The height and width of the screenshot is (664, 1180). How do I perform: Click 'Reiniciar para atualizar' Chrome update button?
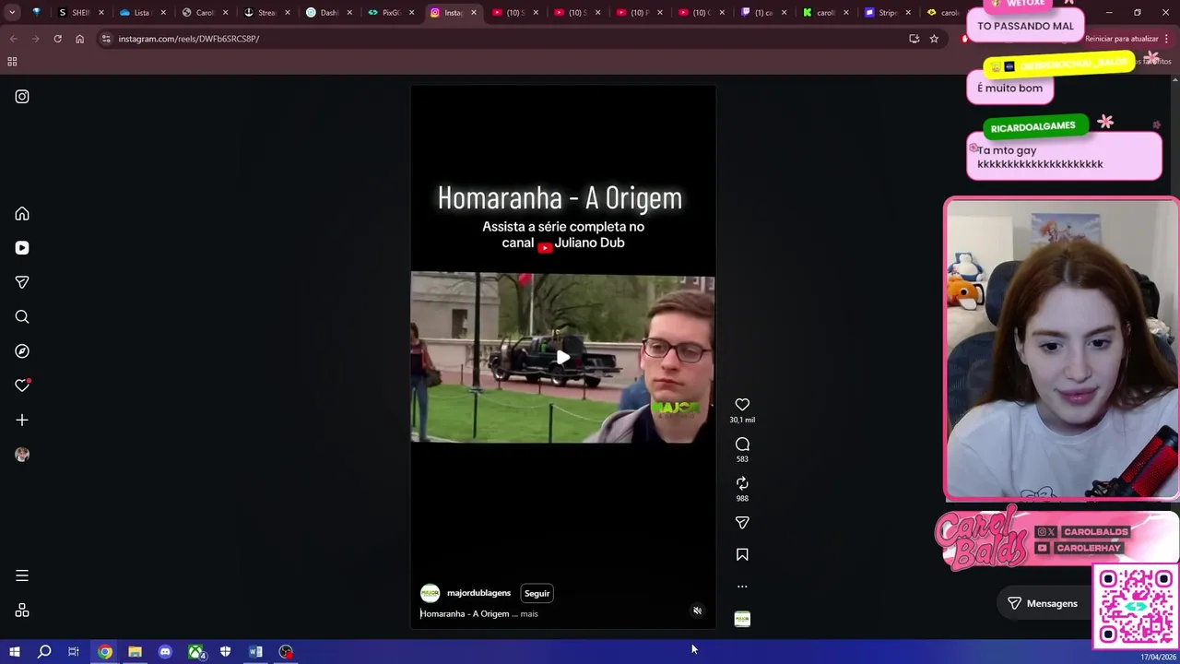[1121, 39]
